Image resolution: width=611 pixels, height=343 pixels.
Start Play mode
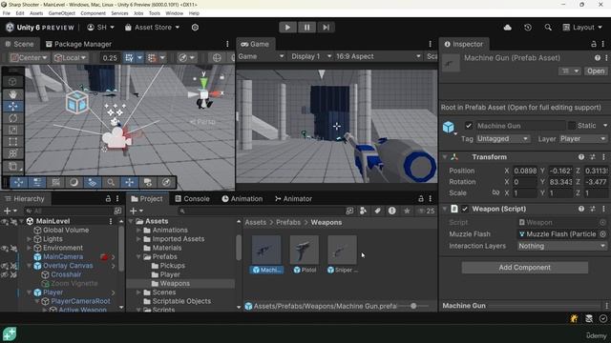pyautogui.click(x=287, y=28)
